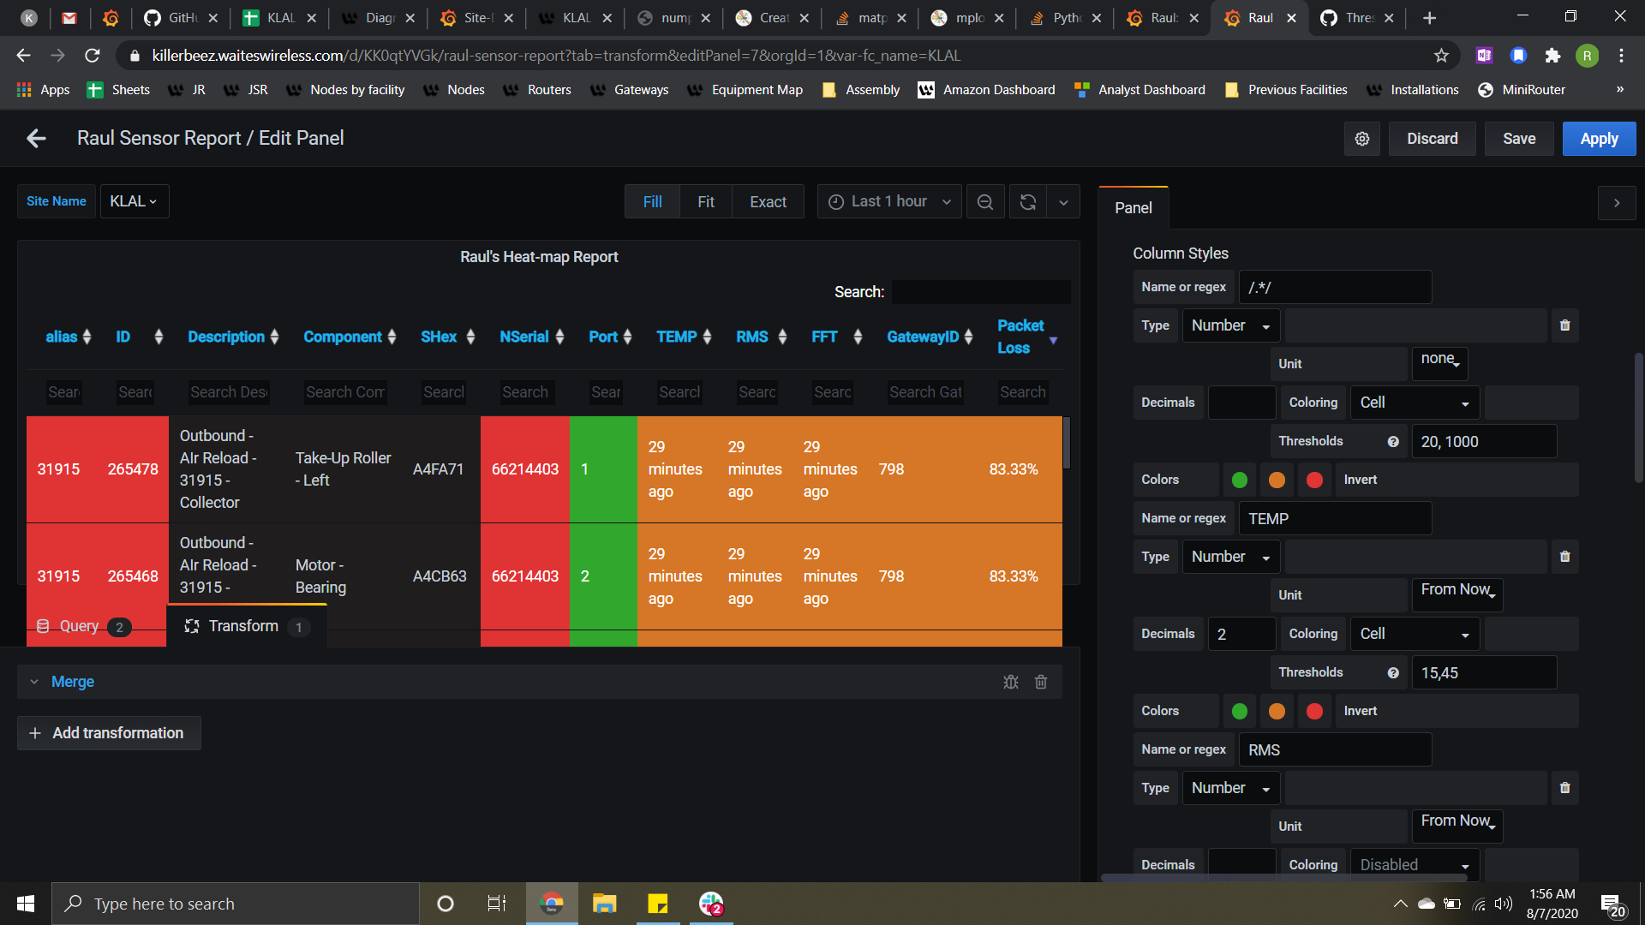This screenshot has width=1645, height=925.
Task: Remove the TEMP column style via trash icon
Action: tap(1564, 556)
